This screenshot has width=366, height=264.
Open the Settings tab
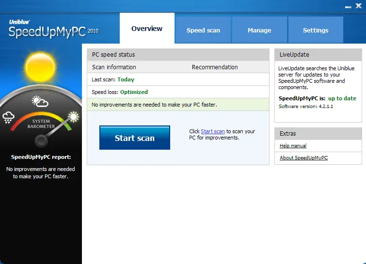click(x=316, y=30)
